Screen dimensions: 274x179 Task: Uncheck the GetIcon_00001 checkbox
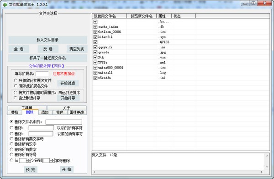coord(95,32)
